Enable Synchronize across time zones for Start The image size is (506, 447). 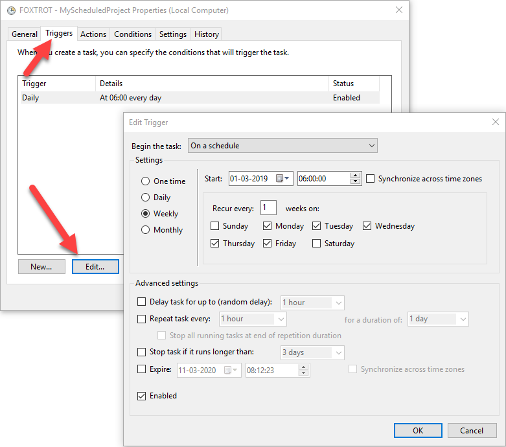(x=370, y=179)
